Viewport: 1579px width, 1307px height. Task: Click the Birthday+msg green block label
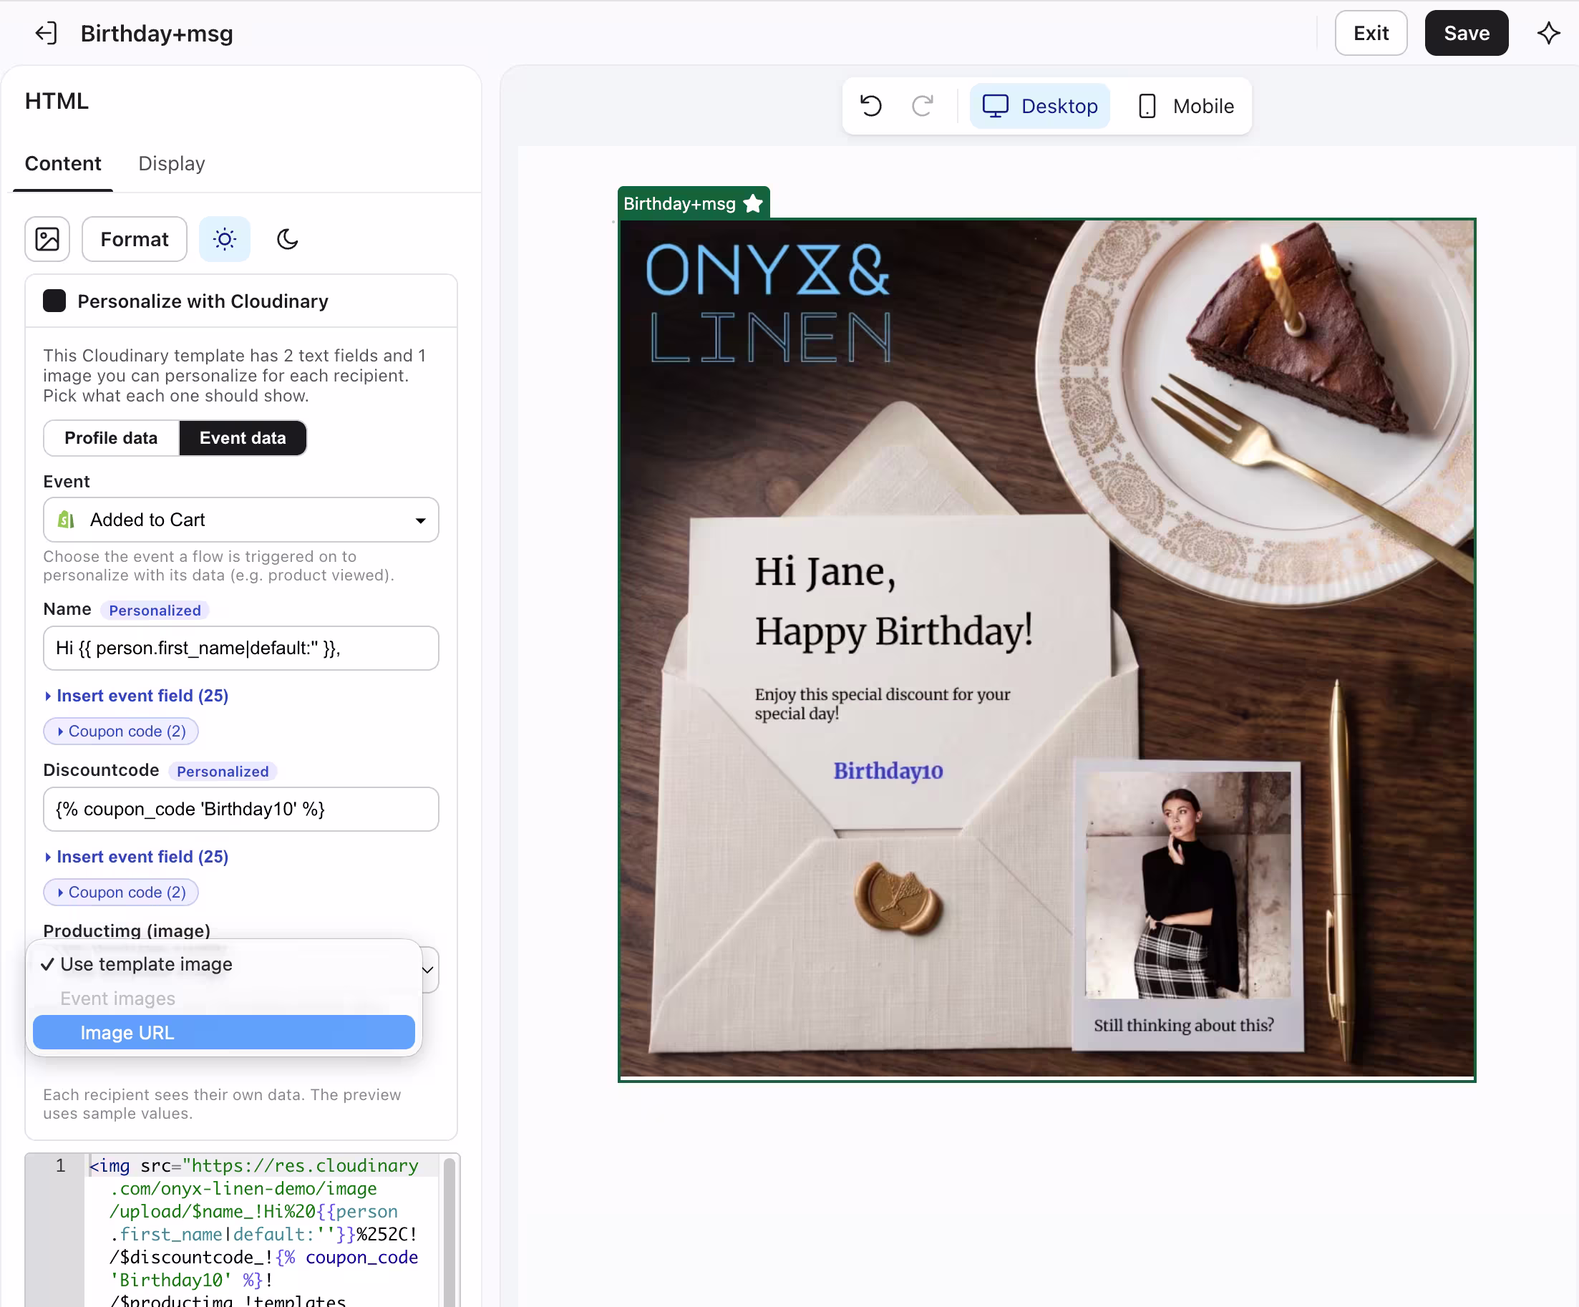tap(694, 203)
